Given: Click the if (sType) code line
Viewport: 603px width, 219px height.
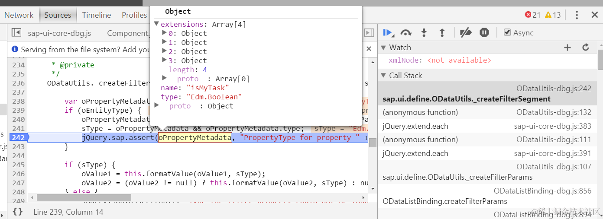Looking at the screenshot, I should tap(90, 165).
